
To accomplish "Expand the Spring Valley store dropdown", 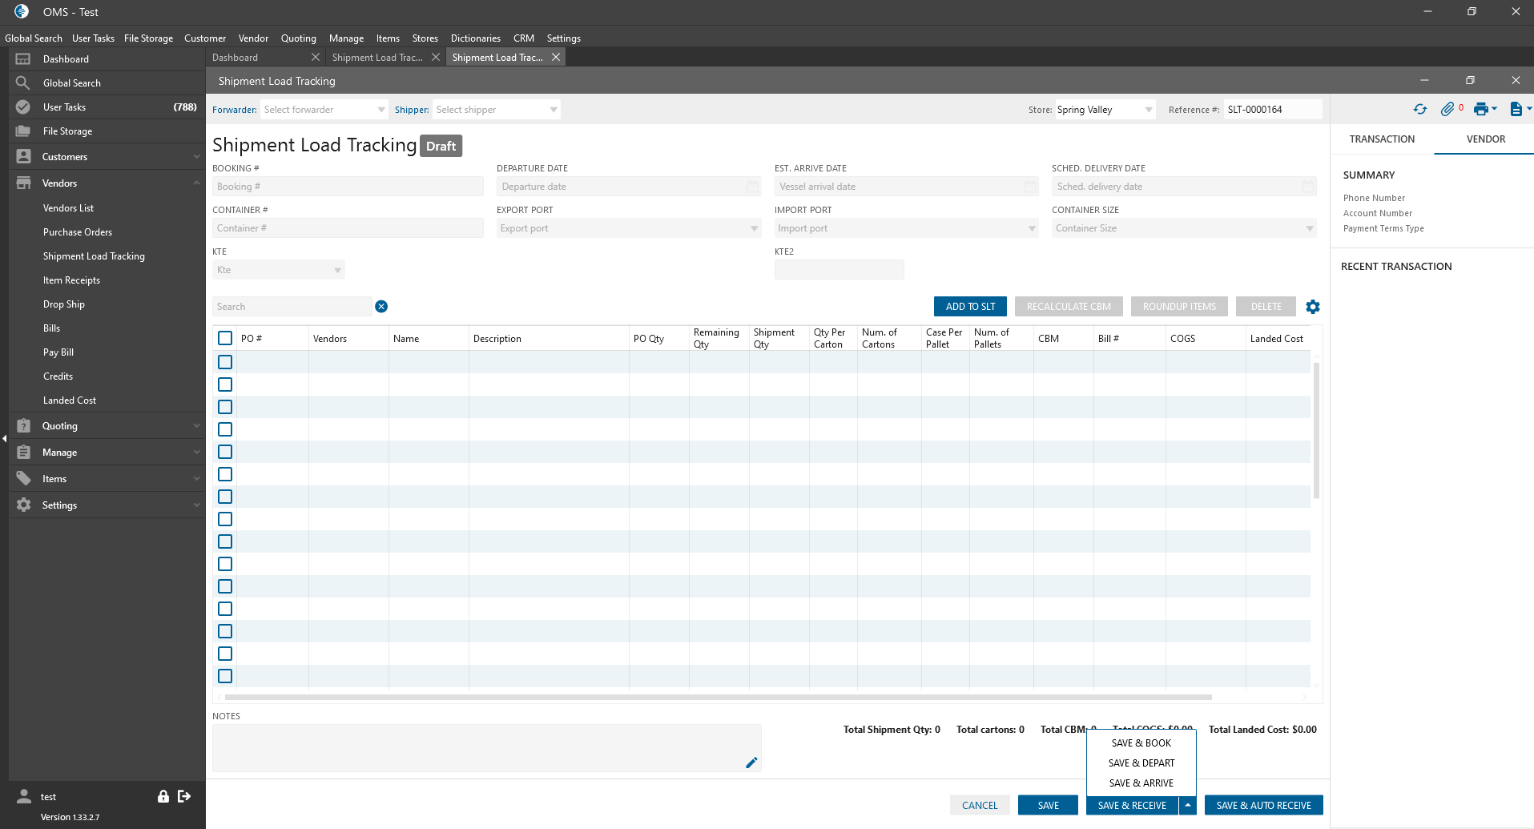I will pos(1104,110).
